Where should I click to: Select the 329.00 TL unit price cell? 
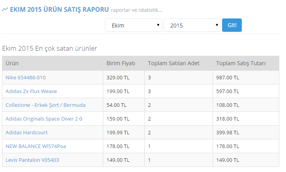[118, 78]
